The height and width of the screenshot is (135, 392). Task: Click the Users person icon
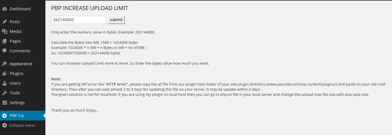point(5,83)
